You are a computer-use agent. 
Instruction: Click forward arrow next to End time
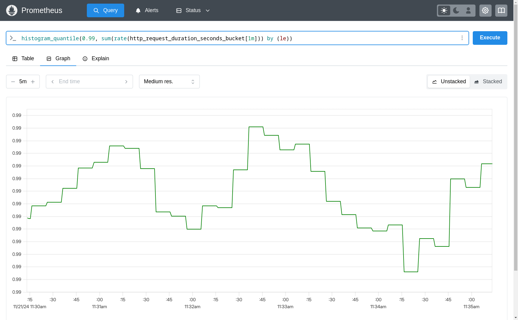coord(126,81)
